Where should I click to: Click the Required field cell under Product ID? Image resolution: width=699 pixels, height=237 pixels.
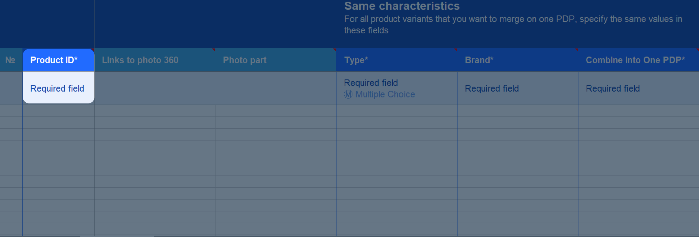tap(58, 88)
